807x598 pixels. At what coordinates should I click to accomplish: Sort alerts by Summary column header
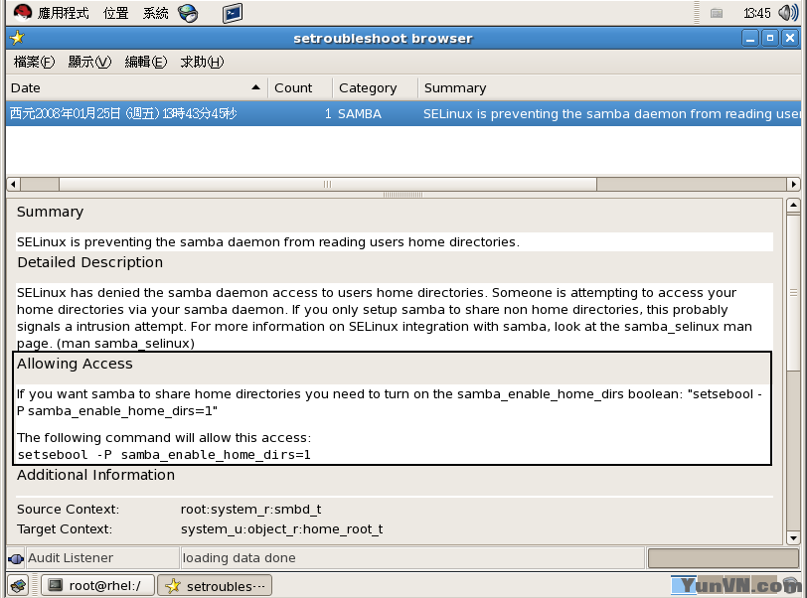coord(609,88)
